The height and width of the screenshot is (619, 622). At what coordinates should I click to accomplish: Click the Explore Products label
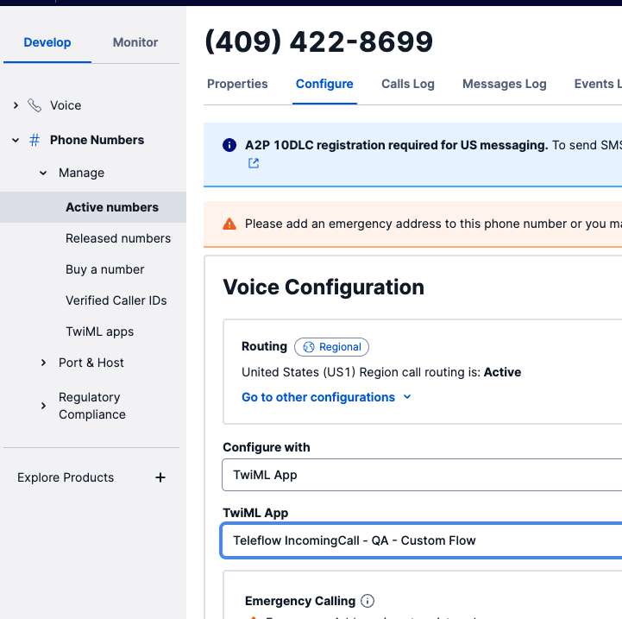click(66, 477)
